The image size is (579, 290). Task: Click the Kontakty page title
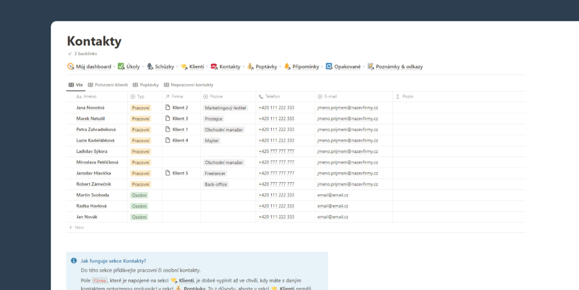point(94,42)
